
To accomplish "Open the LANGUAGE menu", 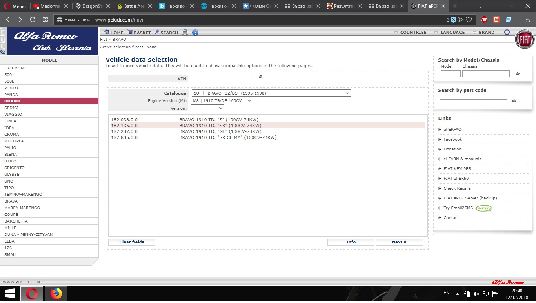I will click(449, 33).
